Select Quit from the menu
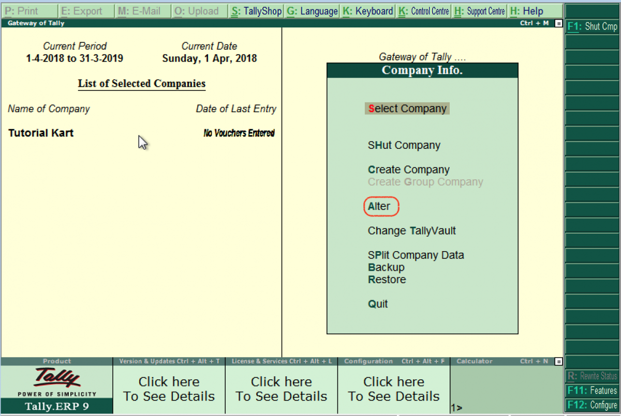This screenshot has width=621, height=416. tap(377, 304)
